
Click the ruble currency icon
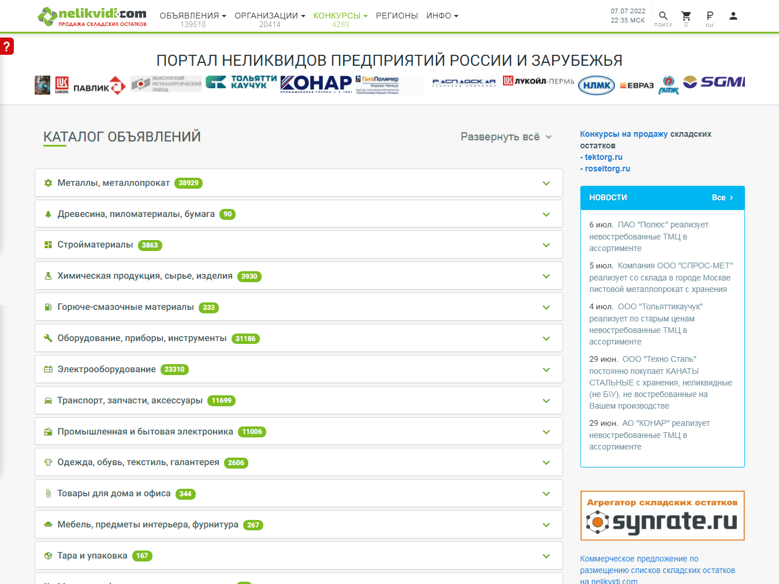tap(710, 16)
